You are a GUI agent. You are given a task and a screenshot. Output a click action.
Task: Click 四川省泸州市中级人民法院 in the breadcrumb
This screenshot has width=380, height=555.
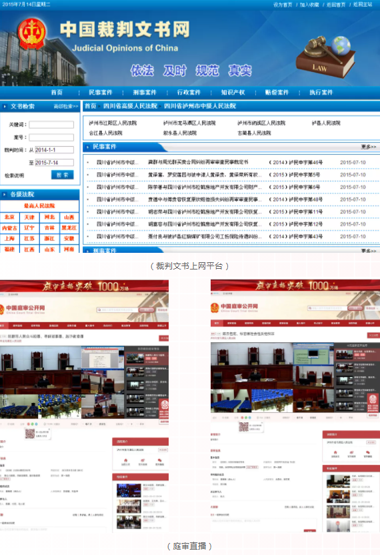click(x=200, y=106)
